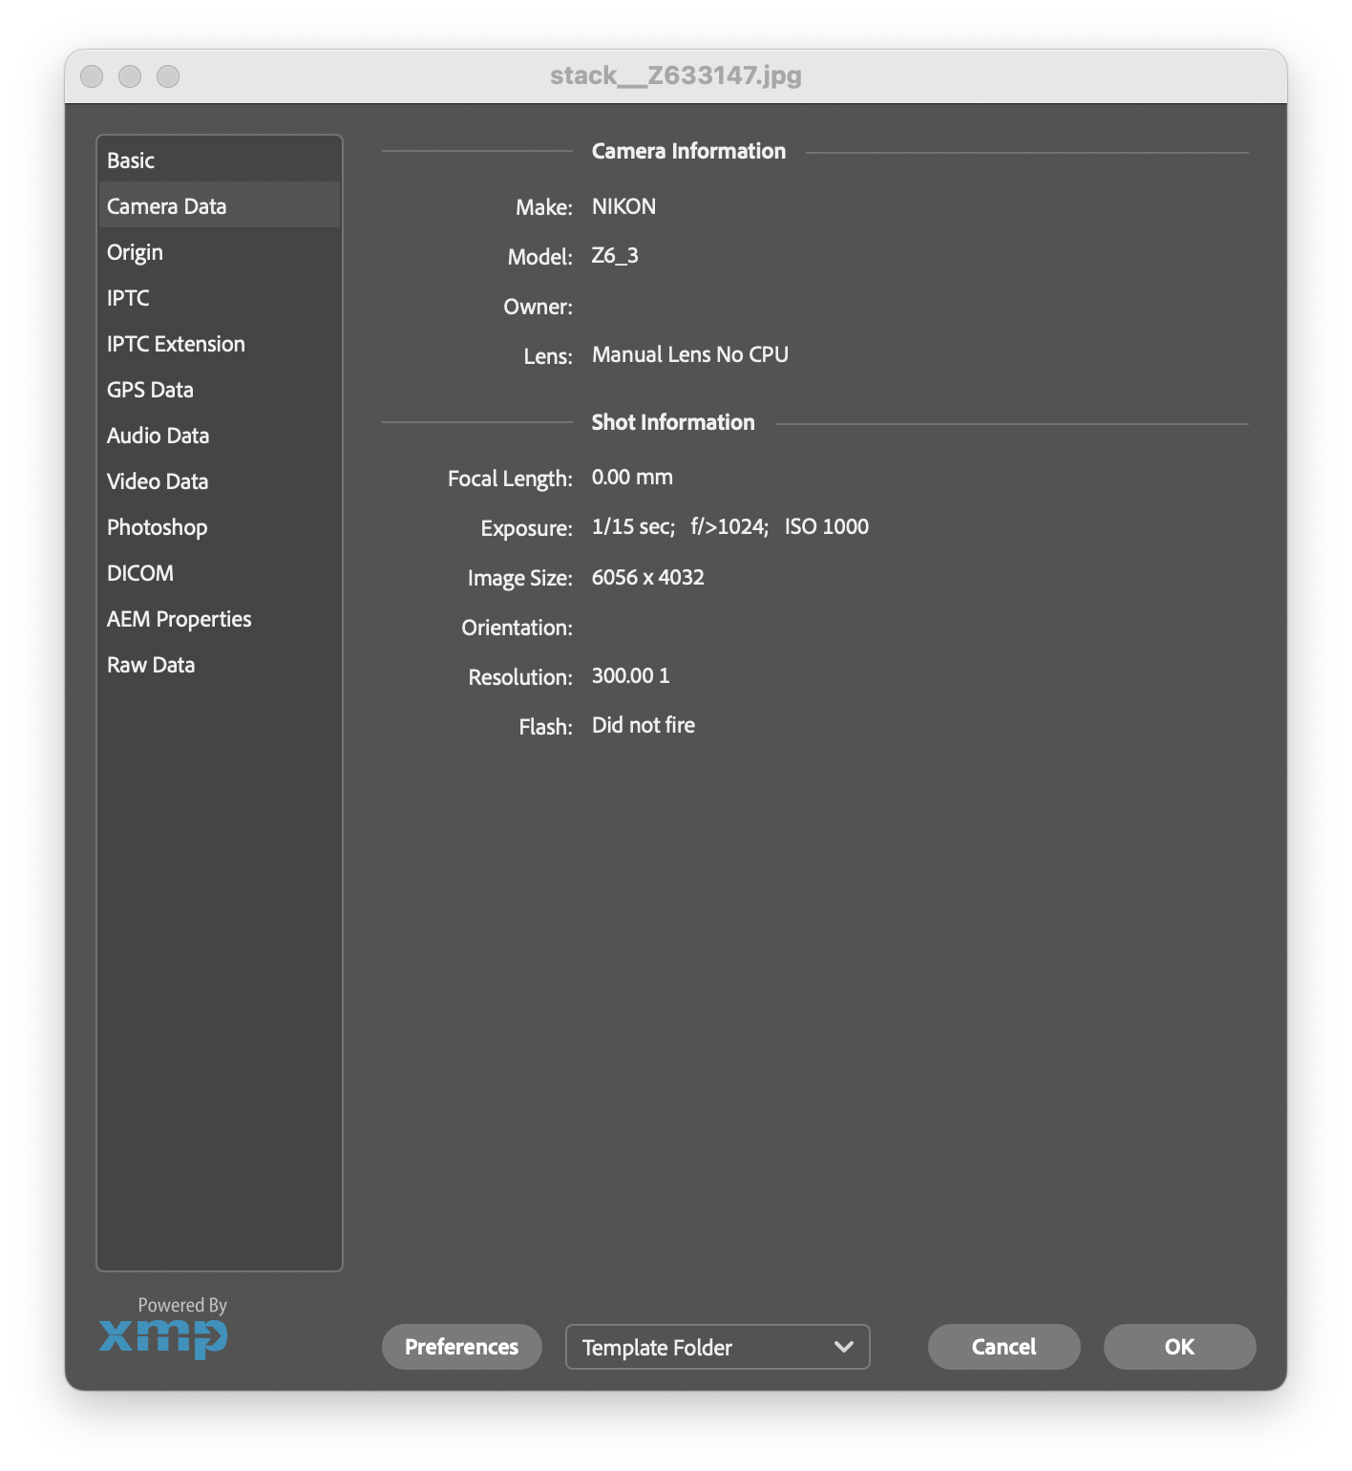This screenshot has height=1471, width=1352.
Task: Select the Camera Data section
Action: tap(219, 205)
